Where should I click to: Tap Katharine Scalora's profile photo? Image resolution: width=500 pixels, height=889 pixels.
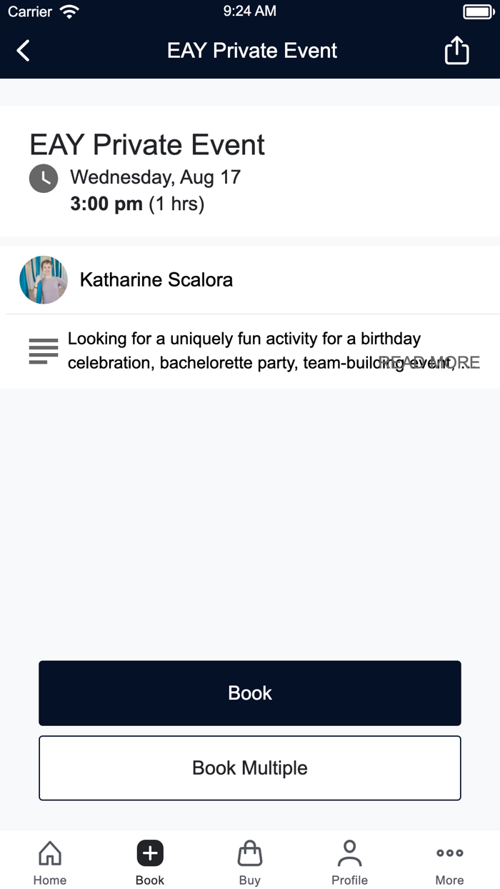(44, 280)
